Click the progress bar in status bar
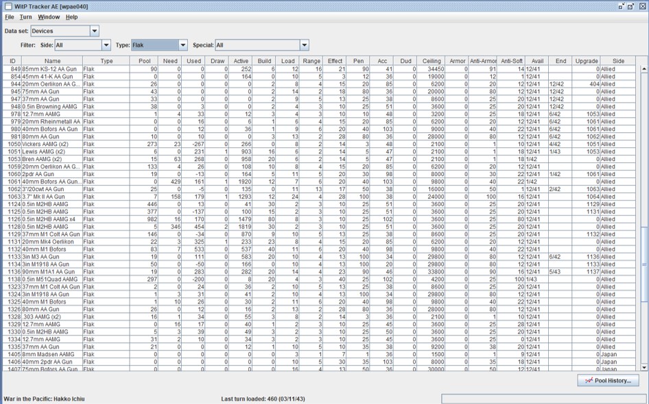This screenshot has width=649, height=404. pyautogui.click(x=543, y=399)
